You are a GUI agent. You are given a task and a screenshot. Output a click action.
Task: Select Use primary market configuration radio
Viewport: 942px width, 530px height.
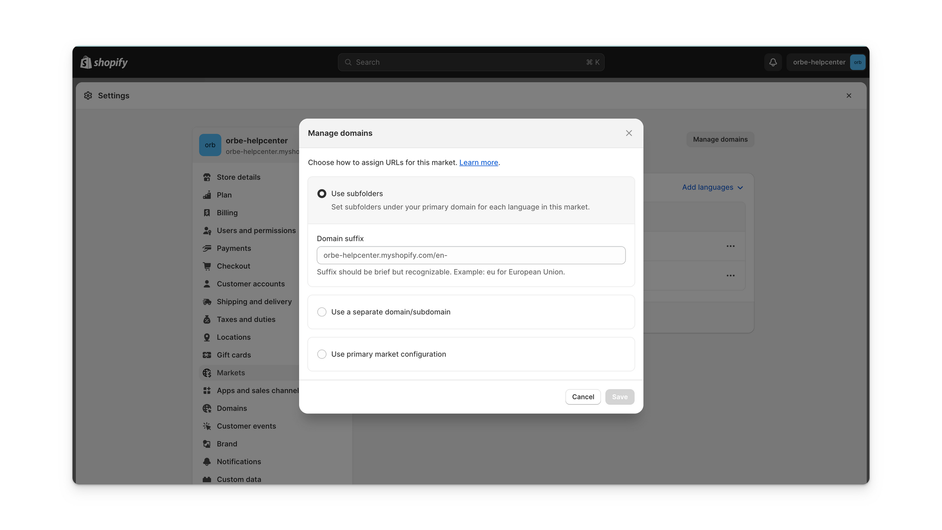322,354
